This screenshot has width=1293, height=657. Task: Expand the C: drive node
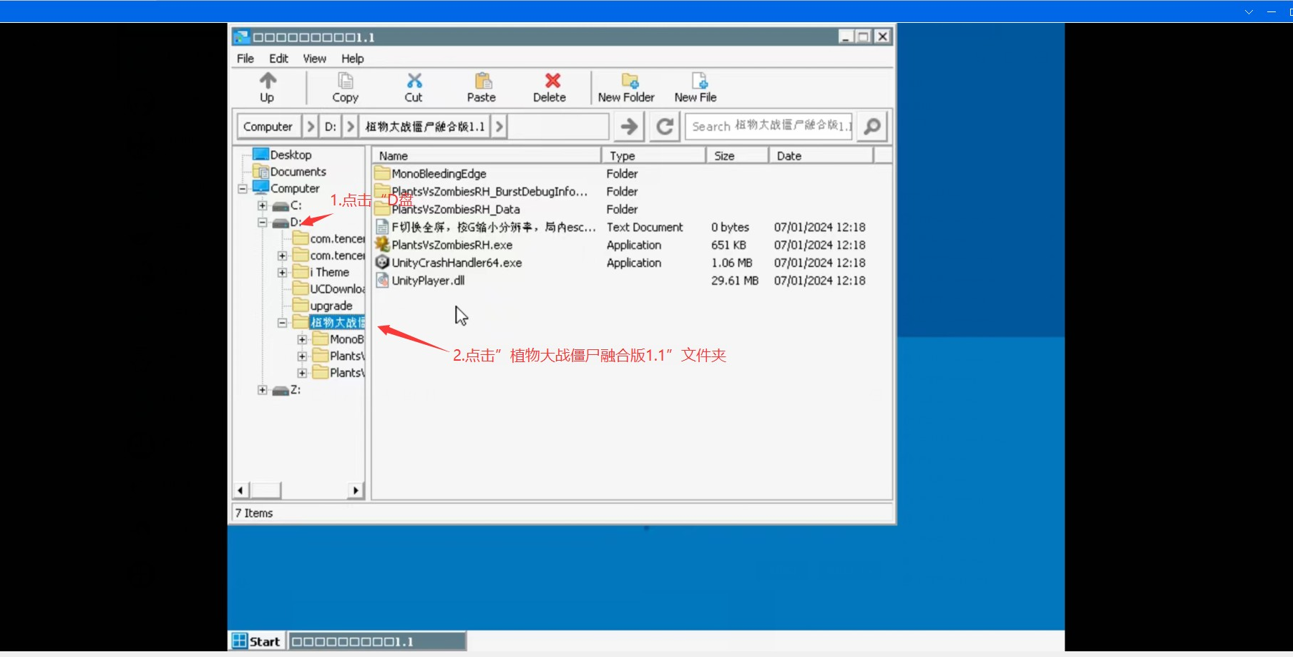point(263,205)
